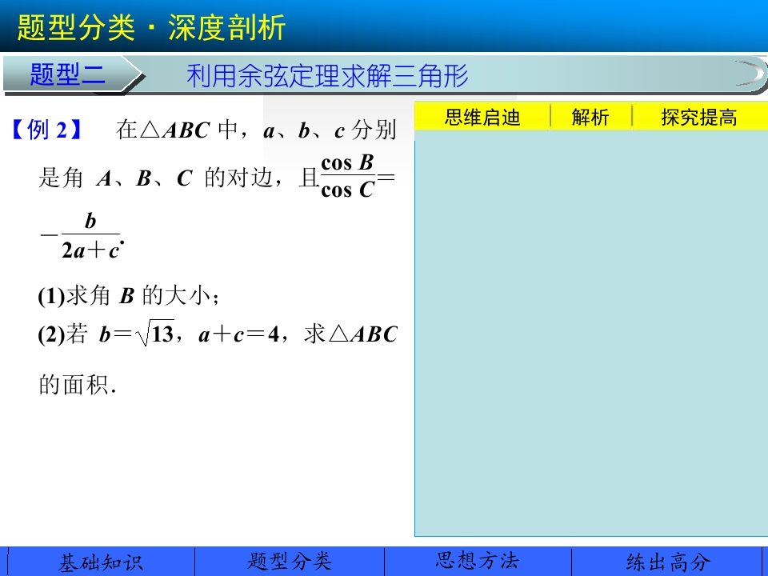The height and width of the screenshot is (576, 768).
Task: Open 练出高分 section
Action: 667,562
